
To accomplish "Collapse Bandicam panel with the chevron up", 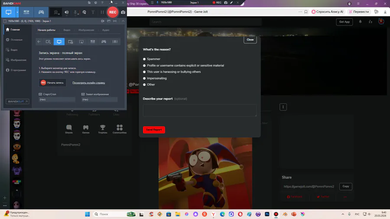I will [123, 21].
